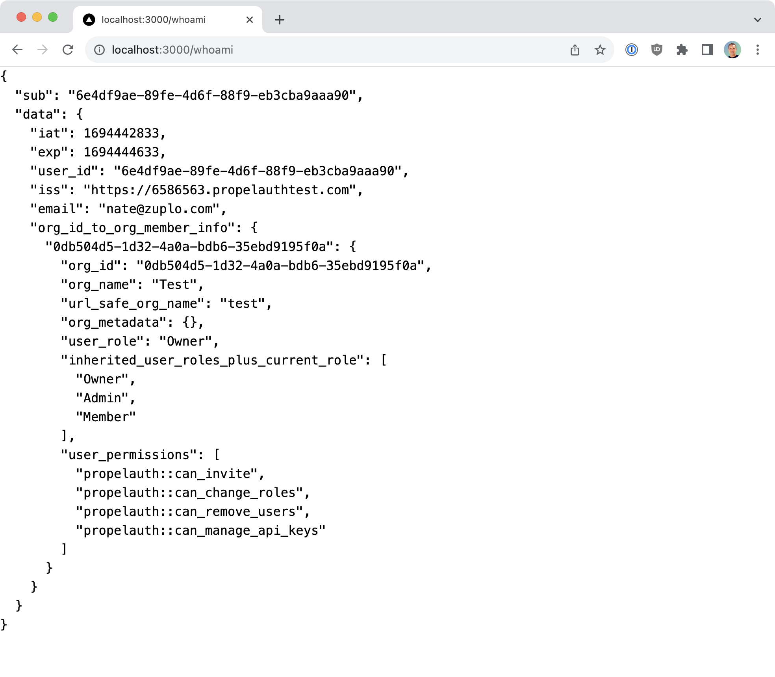Toggle the browser side panel

pyautogui.click(x=707, y=50)
